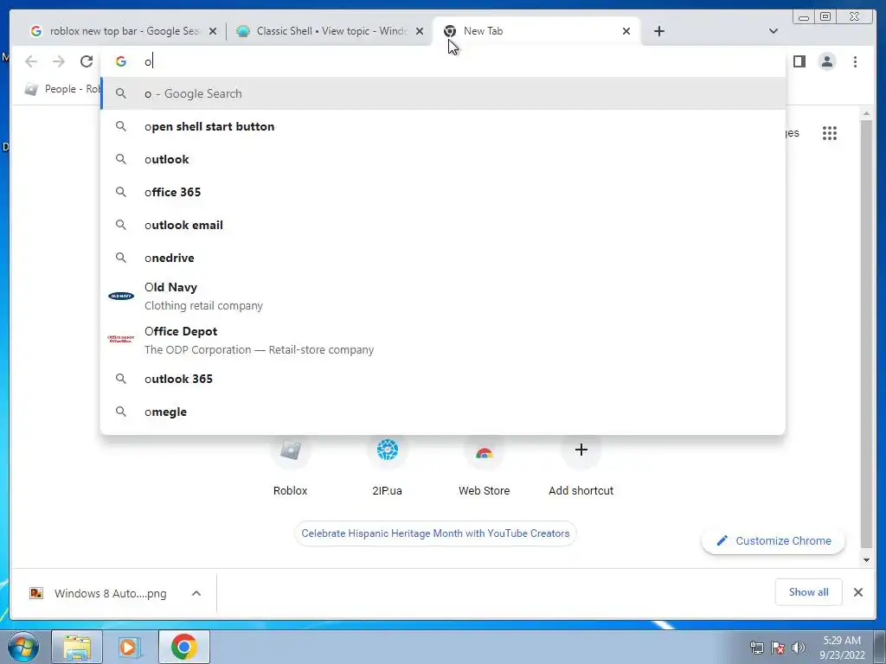Image resolution: width=886 pixels, height=664 pixels.
Task: Click the Office Depot logo icon
Action: 121,339
